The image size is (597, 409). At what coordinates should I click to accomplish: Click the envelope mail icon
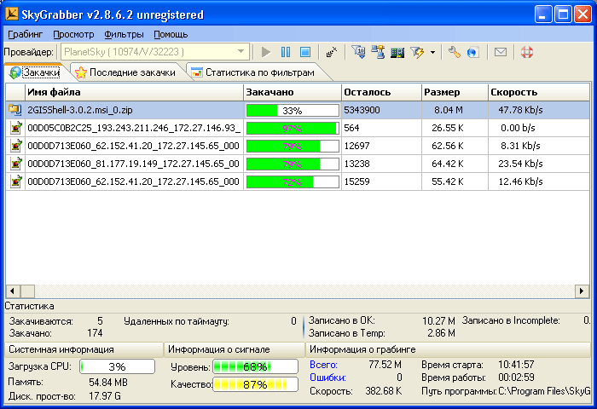(501, 52)
